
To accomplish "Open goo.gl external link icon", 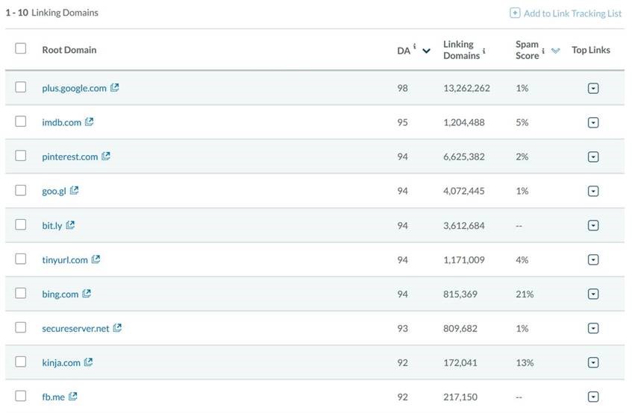I will (74, 190).
